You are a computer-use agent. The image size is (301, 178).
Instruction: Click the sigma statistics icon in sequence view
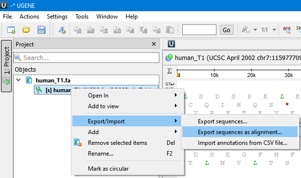coord(169,71)
